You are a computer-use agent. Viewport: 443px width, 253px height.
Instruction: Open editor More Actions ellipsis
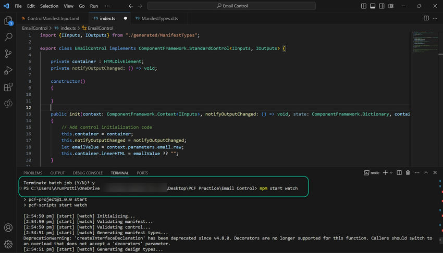coord(435,18)
